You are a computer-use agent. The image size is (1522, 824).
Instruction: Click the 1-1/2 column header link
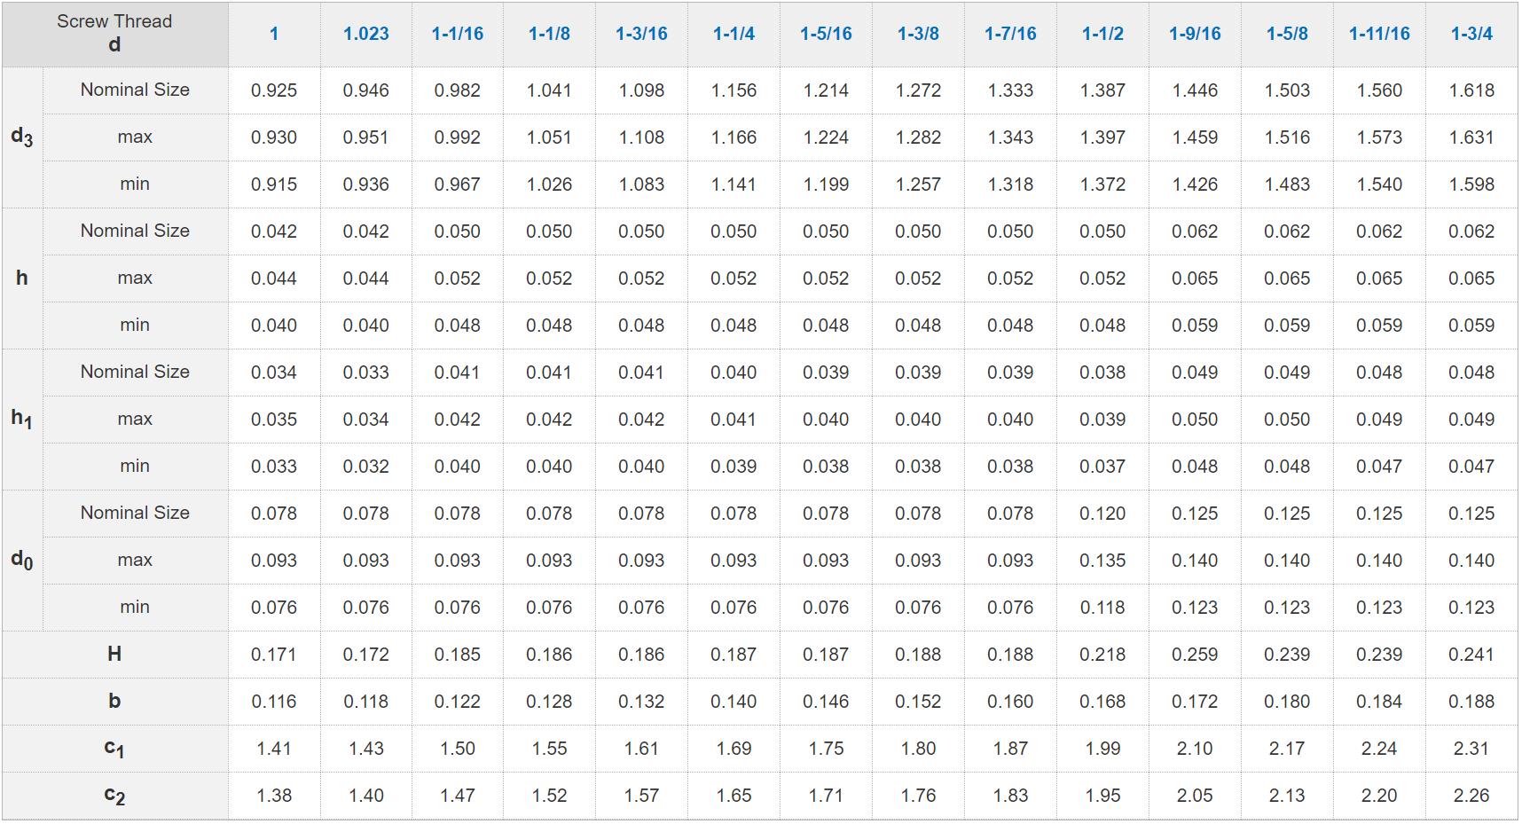coord(1102,34)
